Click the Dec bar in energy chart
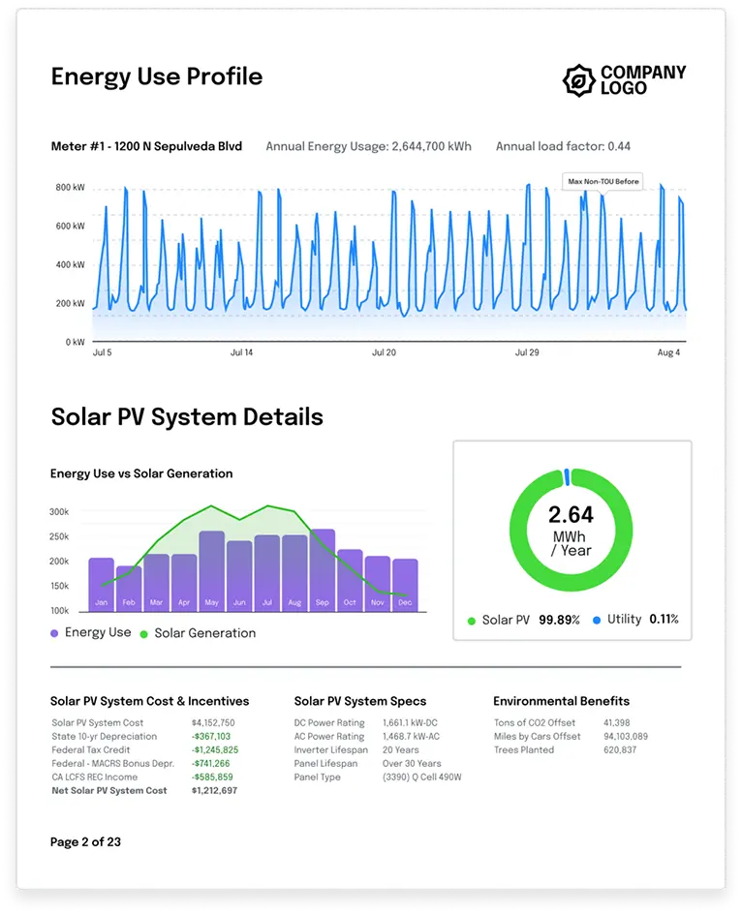742x914 pixels. click(405, 585)
